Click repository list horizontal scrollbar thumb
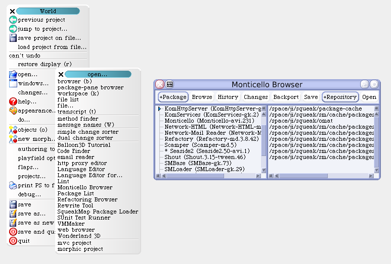 click(x=303, y=176)
